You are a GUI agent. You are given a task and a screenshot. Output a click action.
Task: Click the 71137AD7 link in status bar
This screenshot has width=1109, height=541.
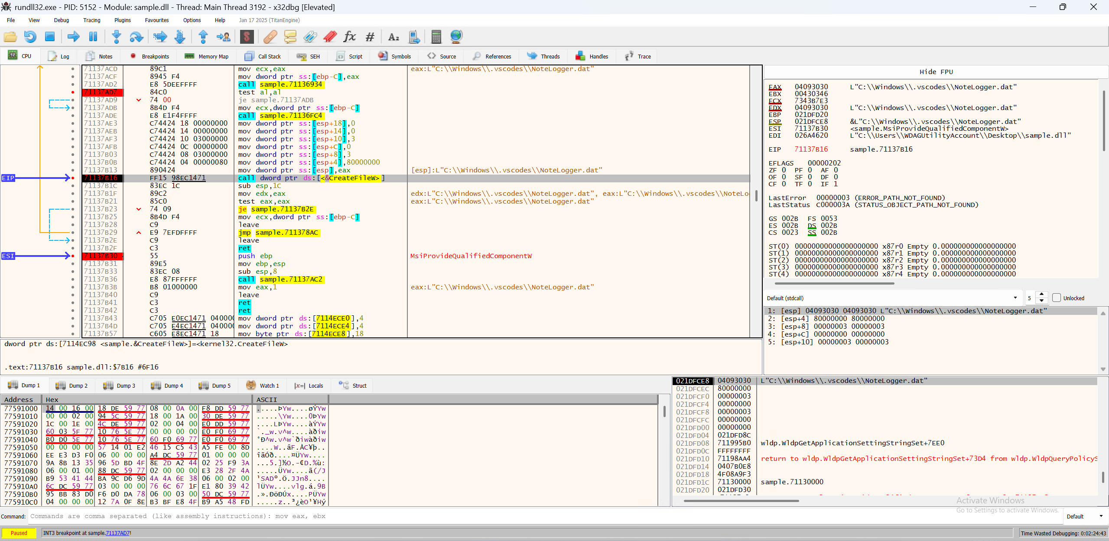click(117, 533)
